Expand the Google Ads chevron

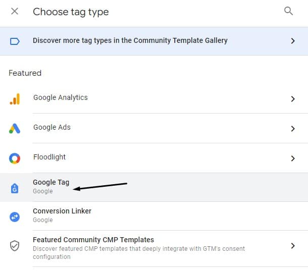point(293,129)
